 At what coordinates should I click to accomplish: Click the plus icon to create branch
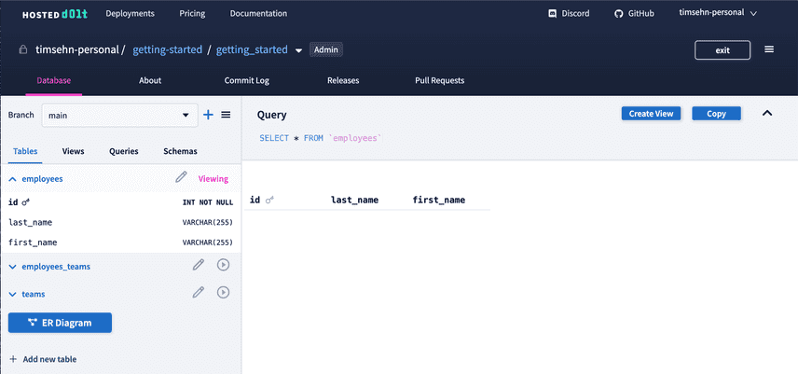click(x=208, y=115)
